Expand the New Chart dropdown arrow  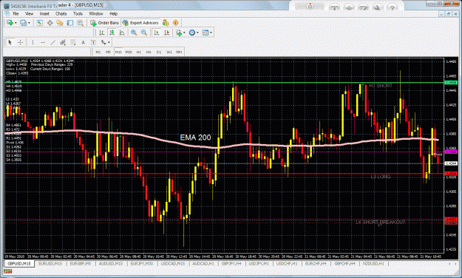pos(15,23)
